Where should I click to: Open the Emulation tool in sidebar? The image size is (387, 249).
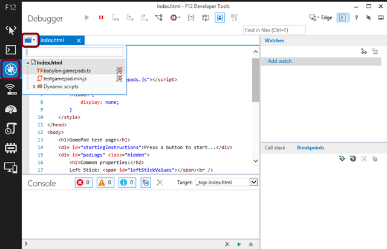tap(11, 168)
